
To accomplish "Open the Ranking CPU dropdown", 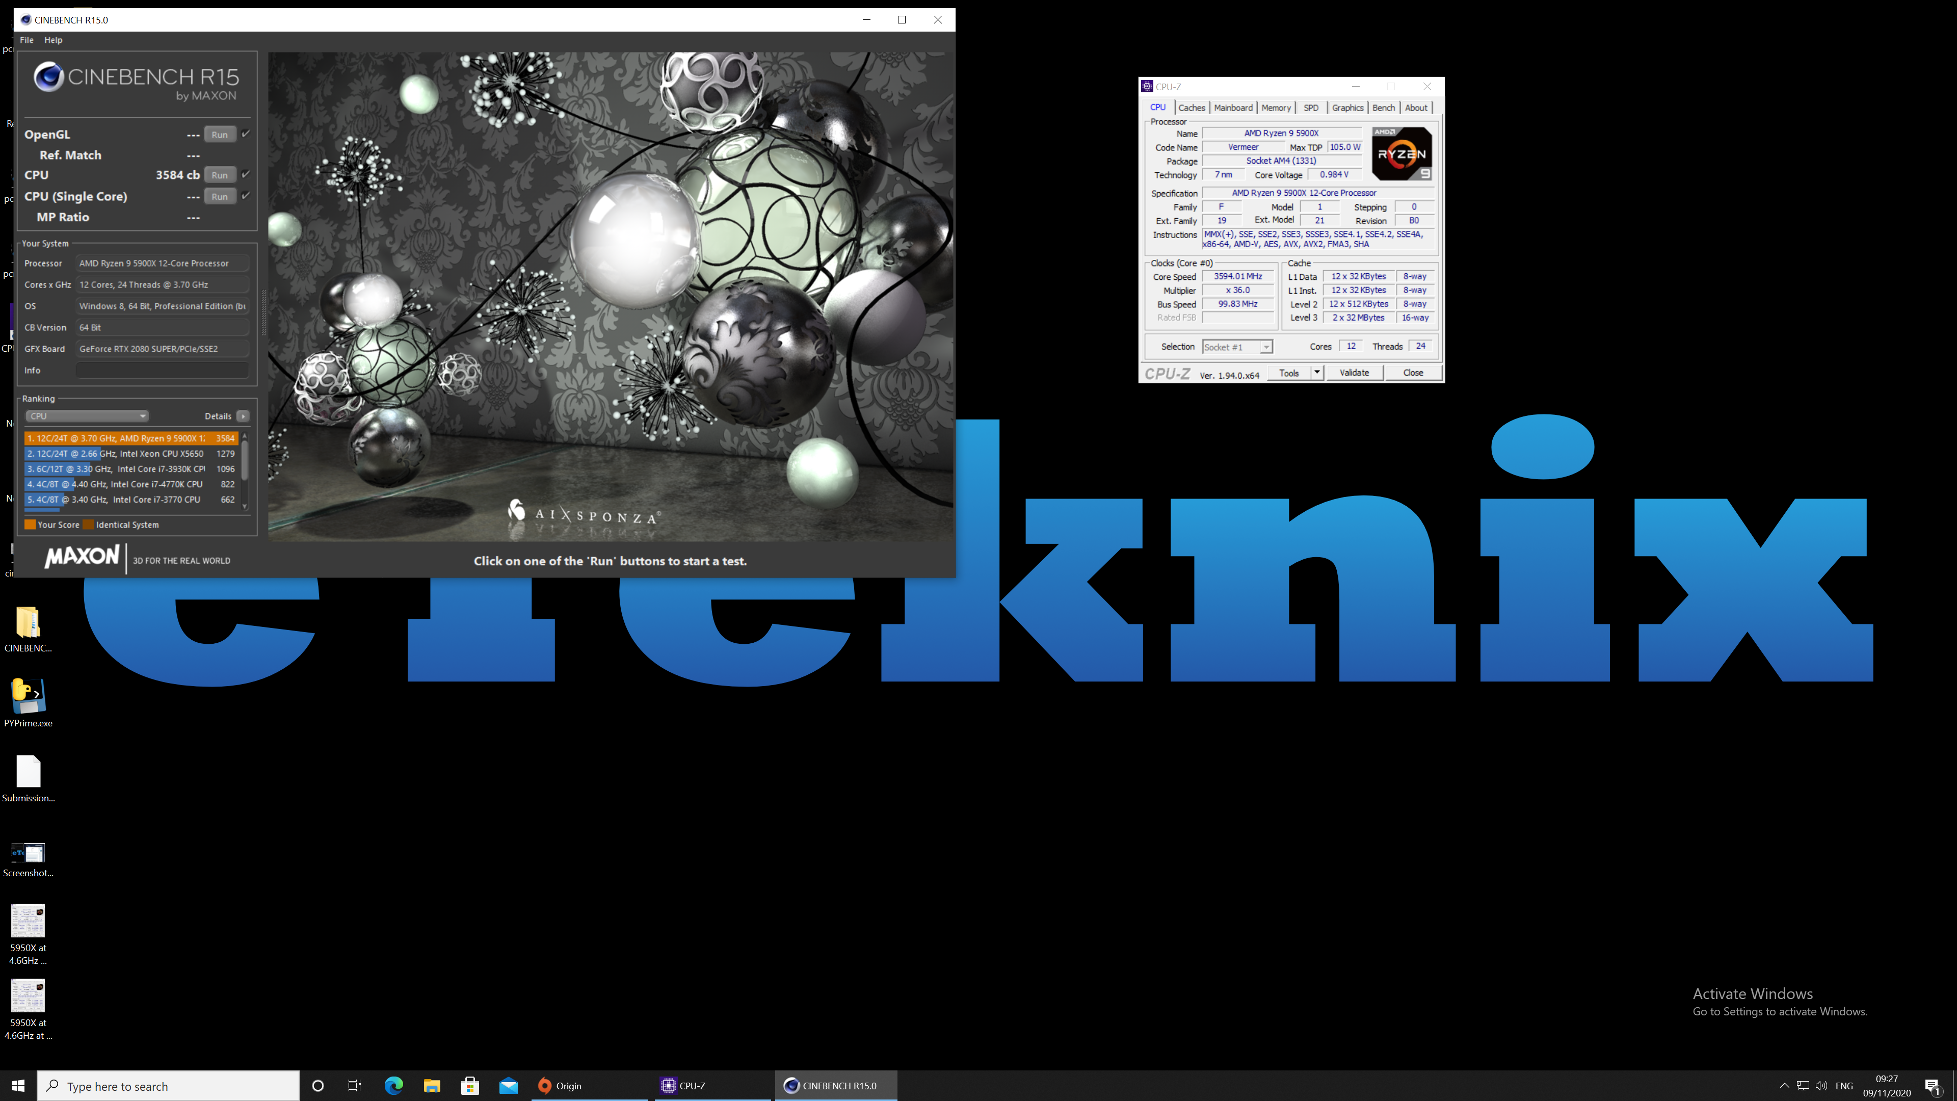I will click(x=87, y=415).
